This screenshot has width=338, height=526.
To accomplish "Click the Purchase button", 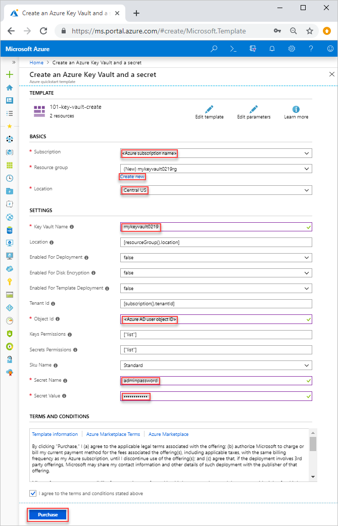I will (x=47, y=514).
